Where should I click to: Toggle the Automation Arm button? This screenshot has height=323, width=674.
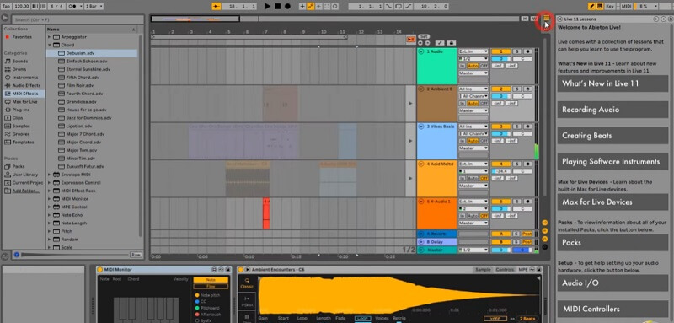(x=310, y=6)
